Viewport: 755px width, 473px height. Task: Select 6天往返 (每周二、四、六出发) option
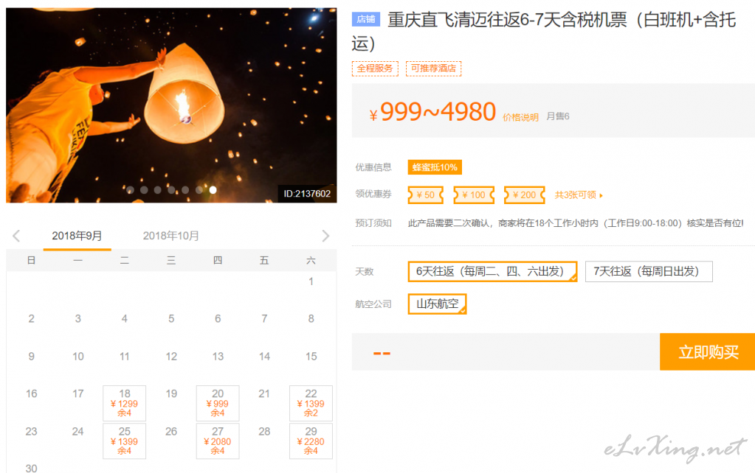click(492, 271)
